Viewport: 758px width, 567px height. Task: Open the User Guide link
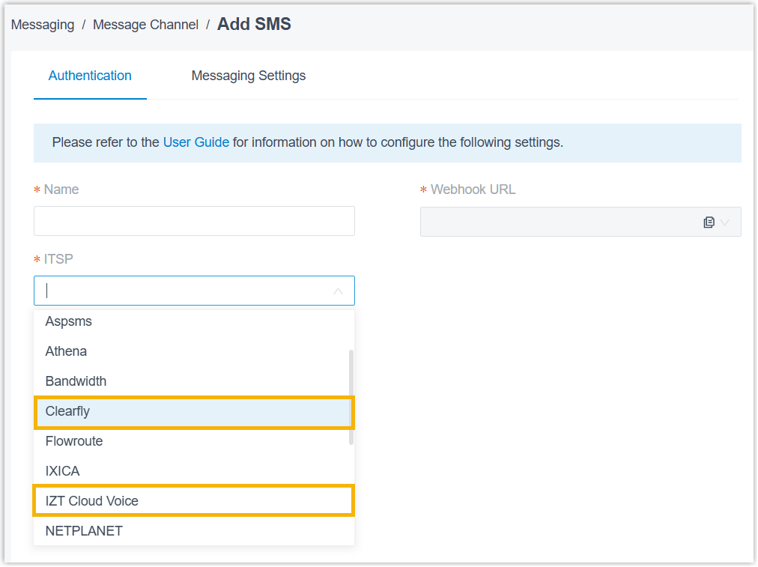[x=195, y=142]
